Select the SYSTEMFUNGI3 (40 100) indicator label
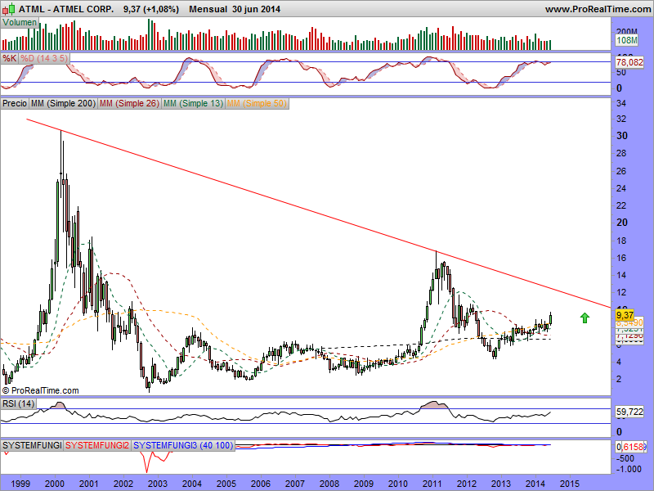The width and height of the screenshot is (654, 491). tap(183, 445)
